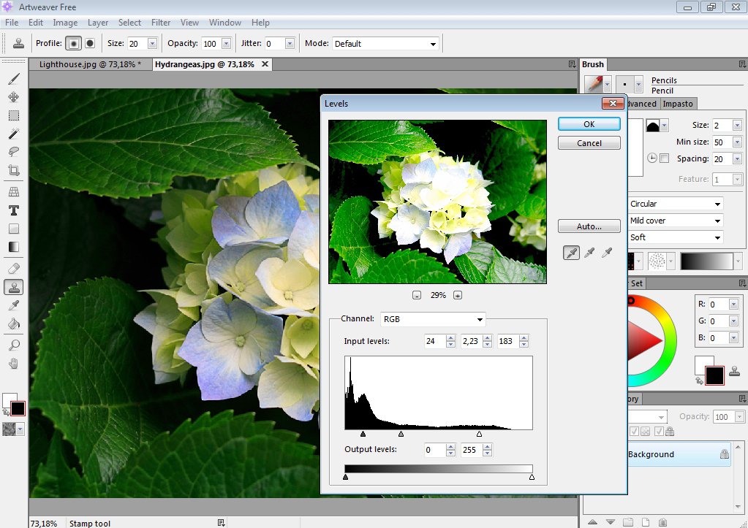This screenshot has width=748, height=528.
Task: Select the Magic Wand tool
Action: 15,133
